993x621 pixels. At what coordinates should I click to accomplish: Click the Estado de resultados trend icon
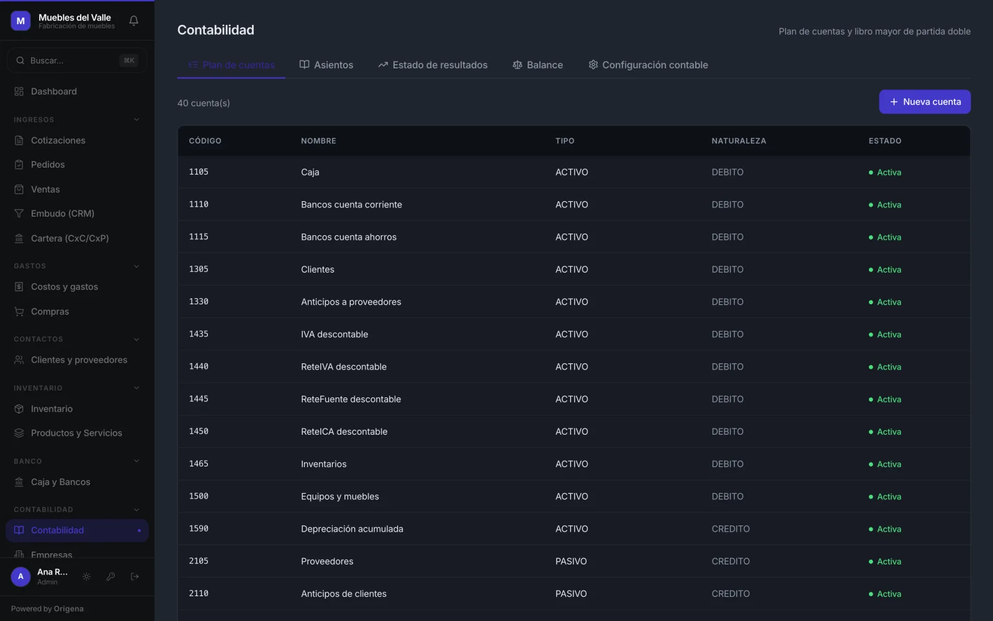[383, 65]
